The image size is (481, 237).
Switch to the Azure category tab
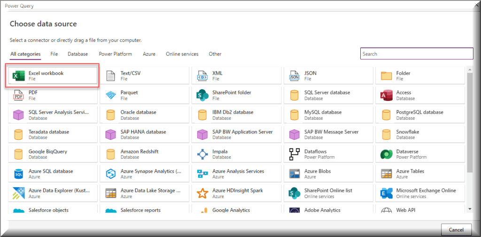[149, 54]
